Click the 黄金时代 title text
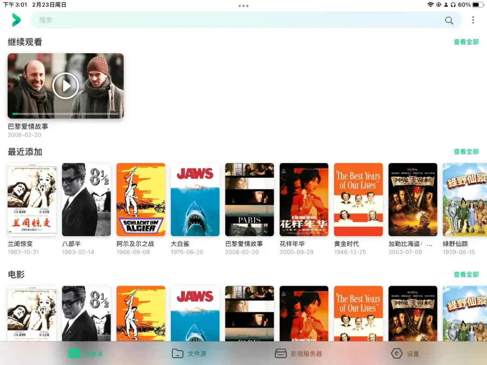This screenshot has height=365, width=487. click(347, 244)
